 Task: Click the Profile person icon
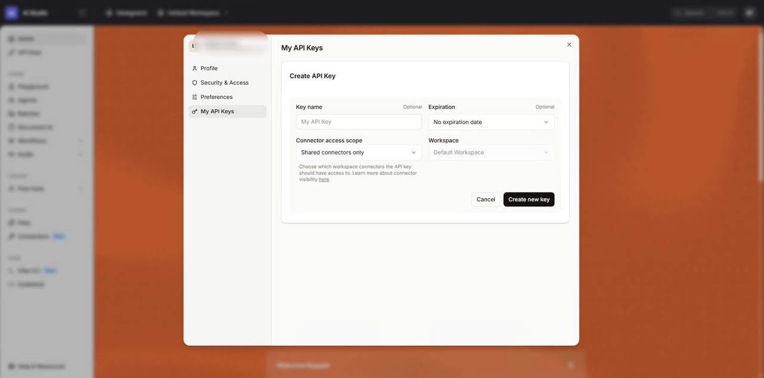[195, 69]
